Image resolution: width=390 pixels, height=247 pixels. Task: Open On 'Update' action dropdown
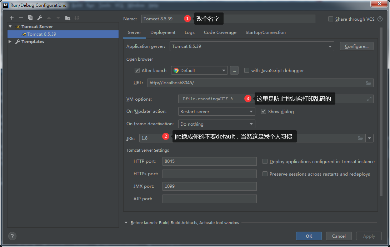pyautogui.click(x=217, y=111)
